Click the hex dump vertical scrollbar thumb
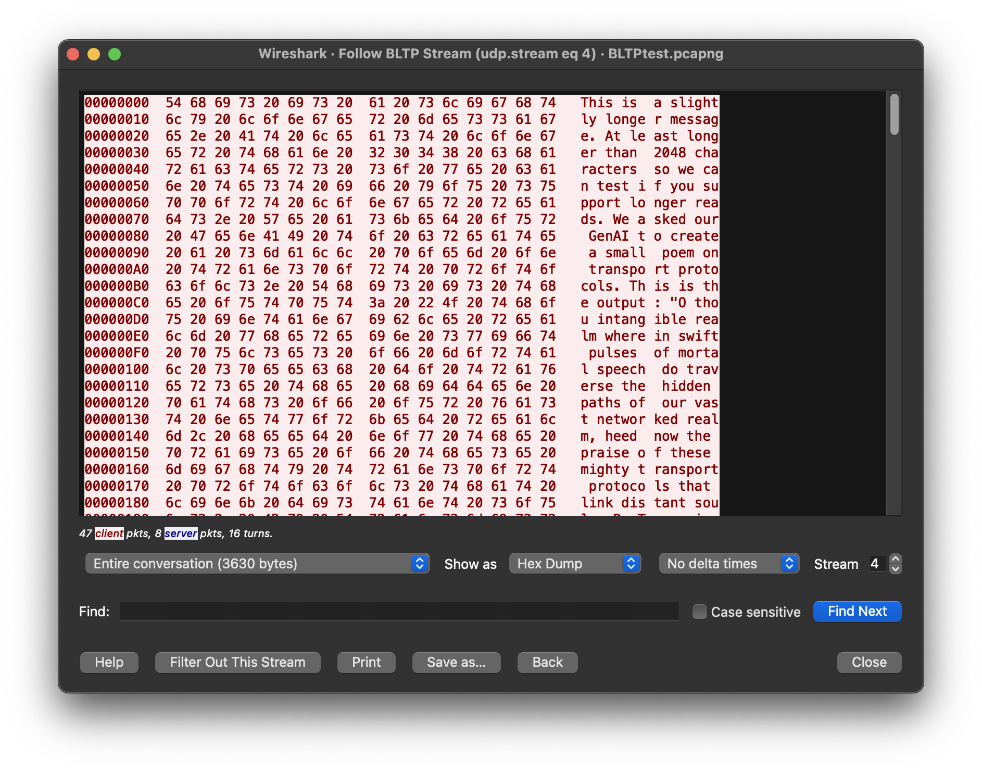Viewport: 982px width, 770px height. [x=895, y=114]
